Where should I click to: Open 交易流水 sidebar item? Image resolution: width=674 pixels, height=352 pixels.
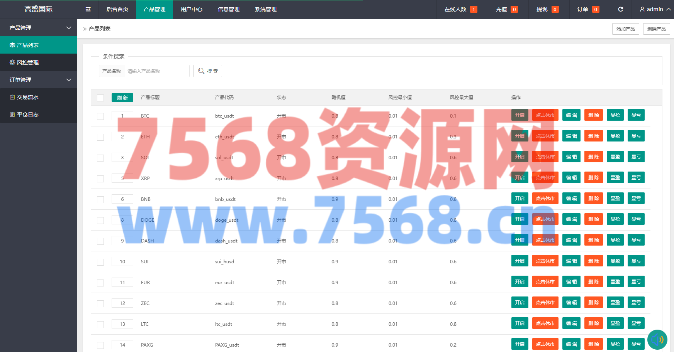(x=24, y=97)
